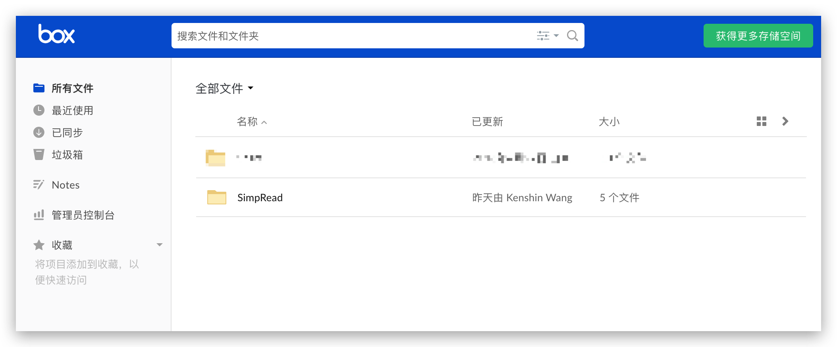This screenshot has height=347, width=837.
Task: Click the 已同步 download icon
Action: click(39, 132)
